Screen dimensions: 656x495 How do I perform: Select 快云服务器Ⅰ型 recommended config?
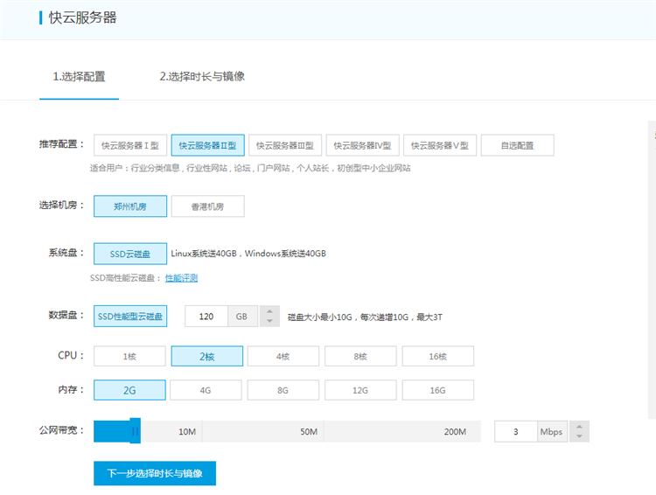[130, 145]
